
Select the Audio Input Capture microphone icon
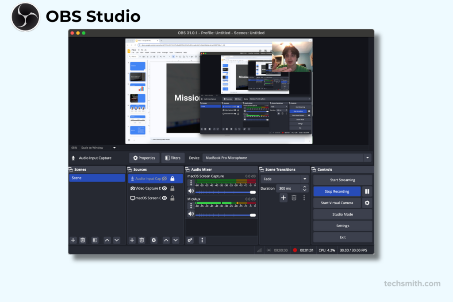[132, 179]
